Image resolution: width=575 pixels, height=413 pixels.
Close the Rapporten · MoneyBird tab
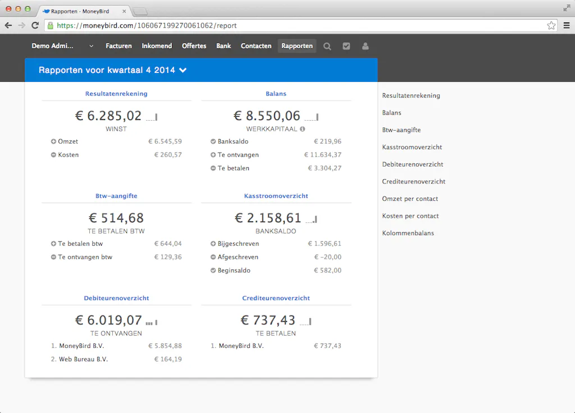click(x=124, y=11)
